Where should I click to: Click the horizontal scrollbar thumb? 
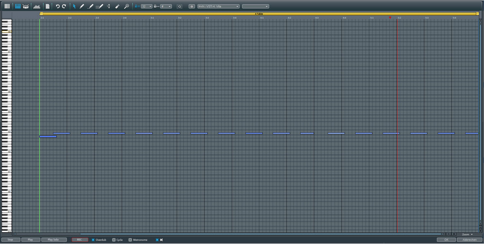tap(261, 234)
